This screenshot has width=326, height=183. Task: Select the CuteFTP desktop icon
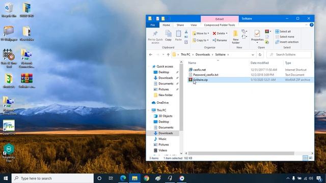coord(9,128)
